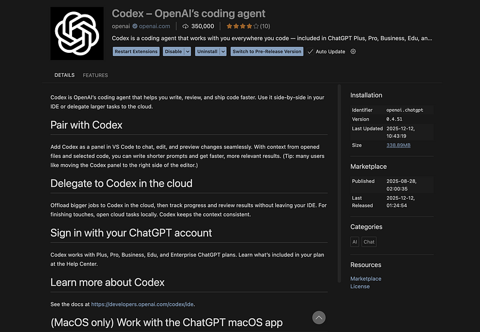This screenshot has height=332, width=480.
Task: Click the star rating icons
Action: click(242, 26)
